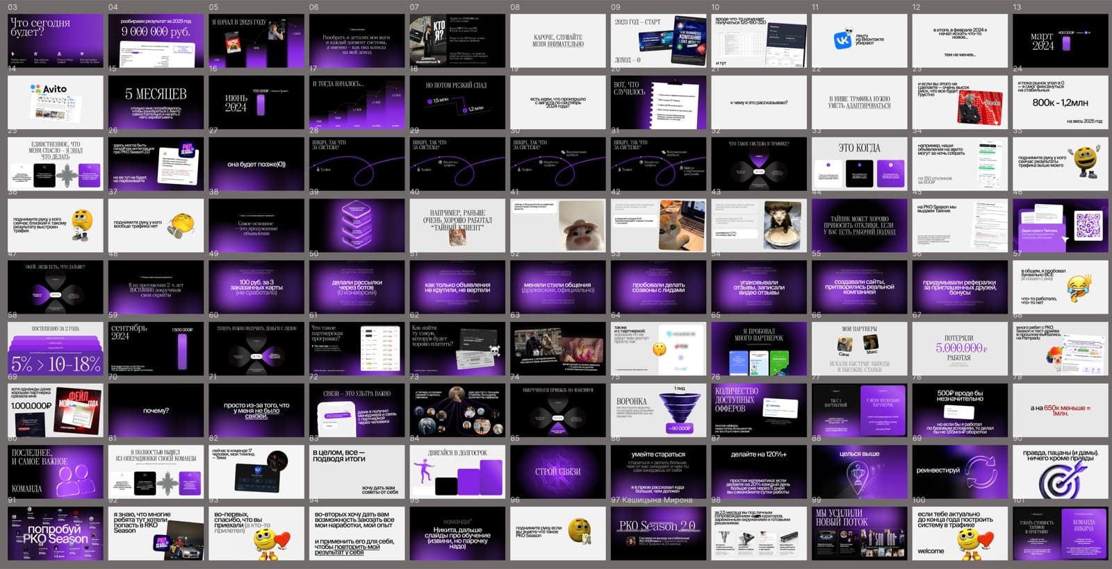Screen dimensions: 1112x569
Task: Select the Avito logo slide
Action: 56,102
